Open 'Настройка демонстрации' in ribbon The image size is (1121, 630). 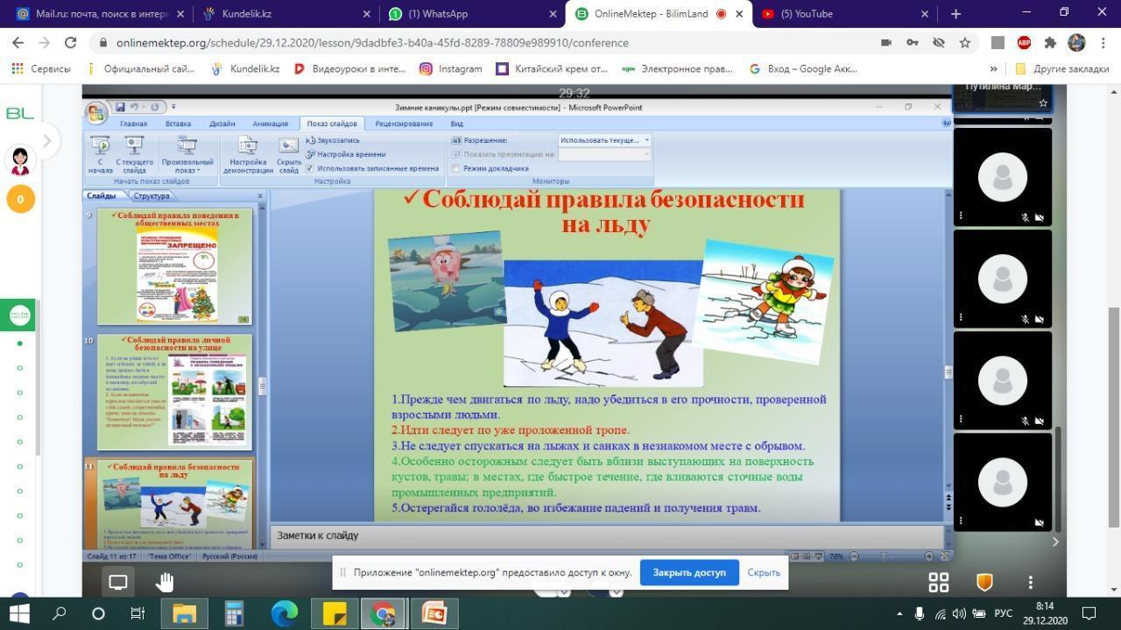(x=248, y=154)
